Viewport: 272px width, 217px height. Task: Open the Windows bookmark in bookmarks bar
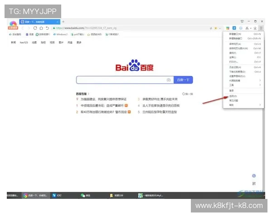[x=60, y=34]
